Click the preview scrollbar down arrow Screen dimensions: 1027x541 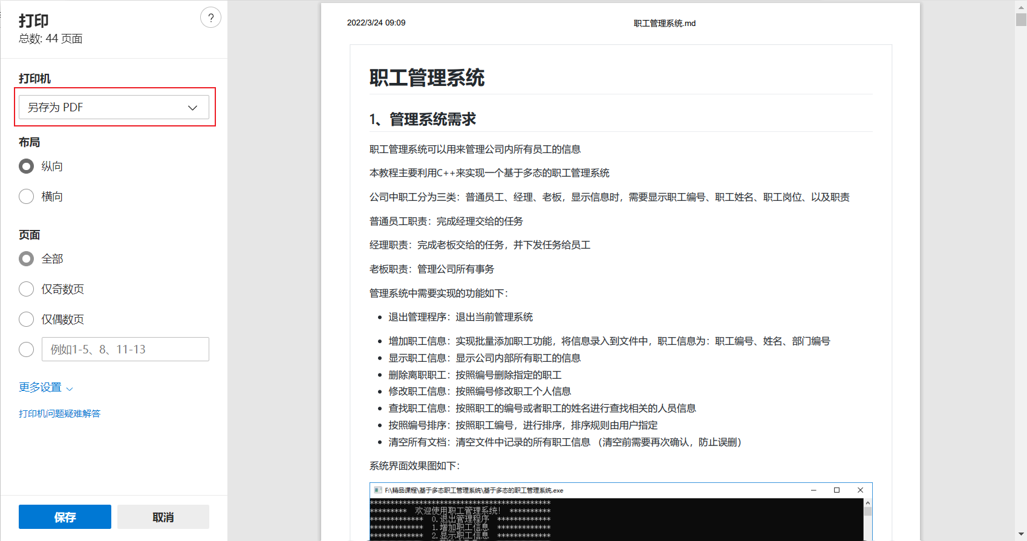tap(1021, 535)
